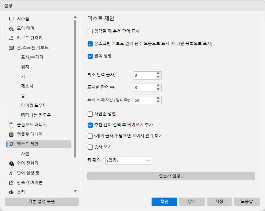The height and width of the screenshot is (211, 265).
Task: Check 1개의 글자가 남으면 보이지 않게 하기
Action: click(x=90, y=136)
